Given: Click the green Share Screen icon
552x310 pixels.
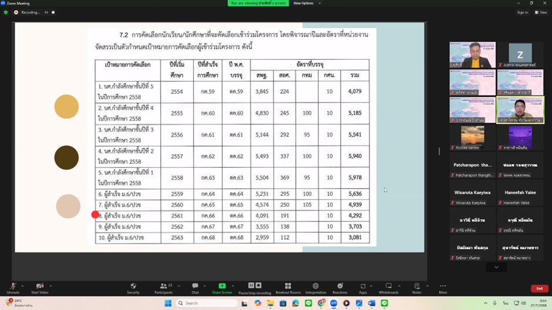Looking at the screenshot, I should 222,286.
